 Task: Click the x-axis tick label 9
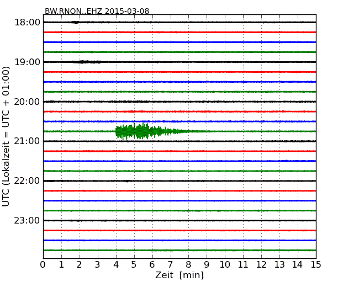(x=207, y=265)
